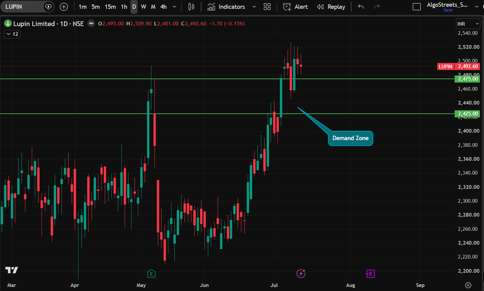Viewport: 484px width, 291px height.
Task: Click the TradingView logo
Action: (x=11, y=270)
